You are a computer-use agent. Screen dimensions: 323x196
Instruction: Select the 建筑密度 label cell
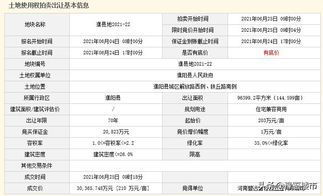tap(37, 154)
